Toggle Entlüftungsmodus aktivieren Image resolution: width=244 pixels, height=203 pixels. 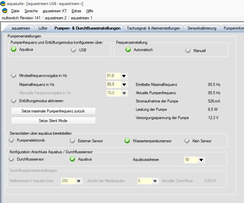[x=37, y=101]
